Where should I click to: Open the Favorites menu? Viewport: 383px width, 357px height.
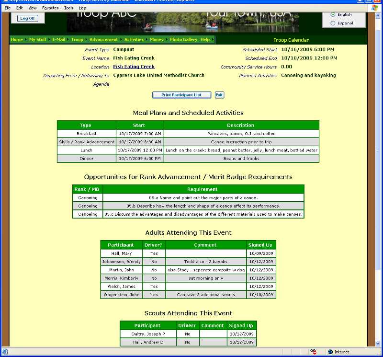pyautogui.click(x=50, y=8)
